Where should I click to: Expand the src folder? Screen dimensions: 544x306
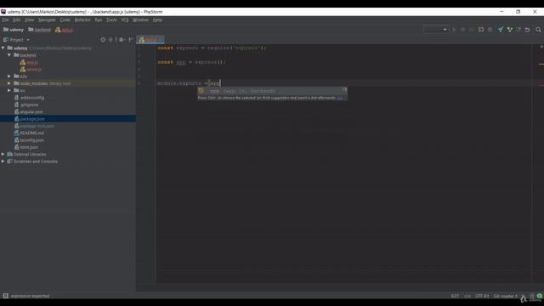tap(9, 90)
